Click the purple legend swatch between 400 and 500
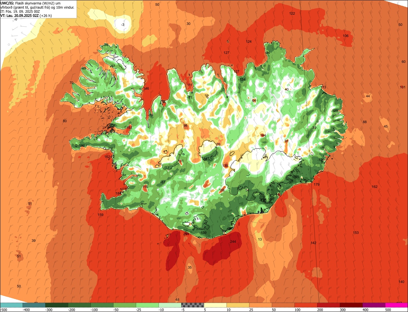The image size is (408, 312). coord(374,305)
